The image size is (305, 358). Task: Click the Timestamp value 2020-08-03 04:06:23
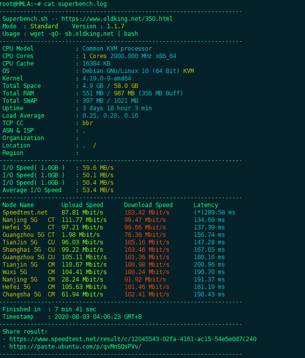(x=98, y=317)
